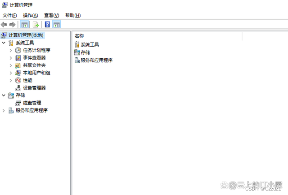Select 共享文件夹 in the tree
Screen dimensions: 288x195
coord(34,65)
